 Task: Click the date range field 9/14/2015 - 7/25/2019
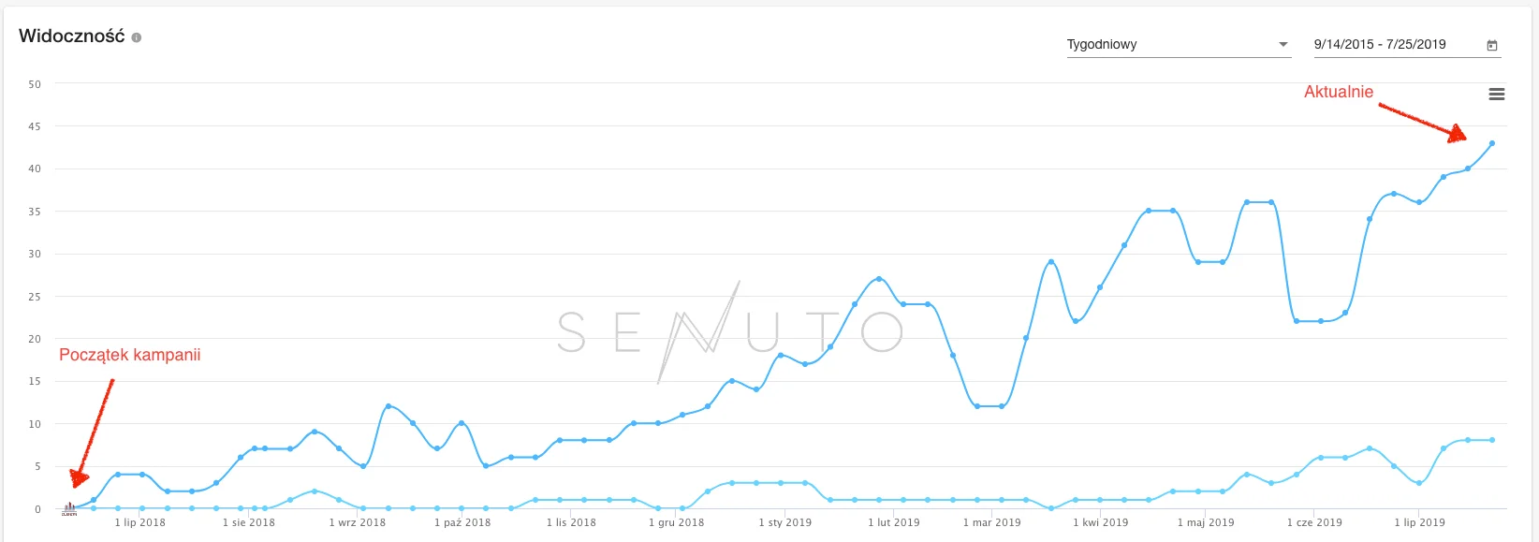point(1380,44)
